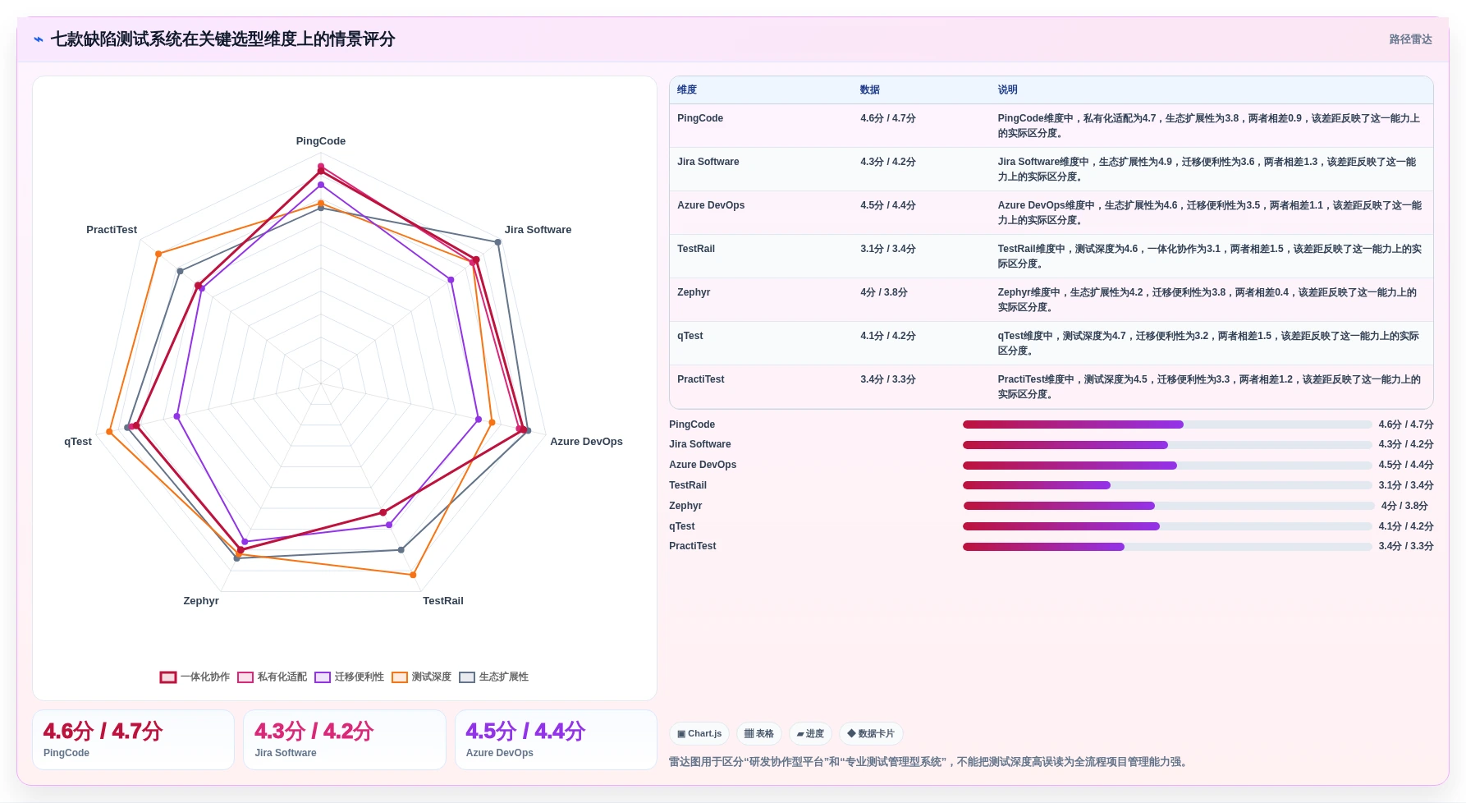
Task: Click the Zephyr progress bar
Action: point(1169,506)
